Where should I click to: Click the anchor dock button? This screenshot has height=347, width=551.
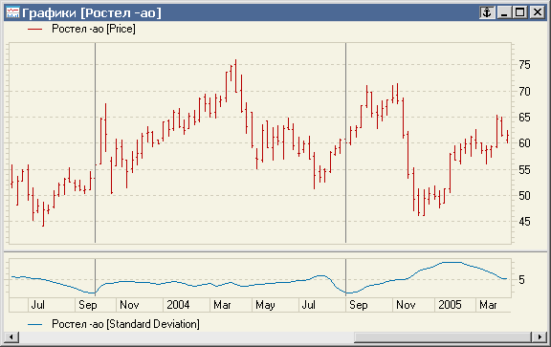pos(487,13)
